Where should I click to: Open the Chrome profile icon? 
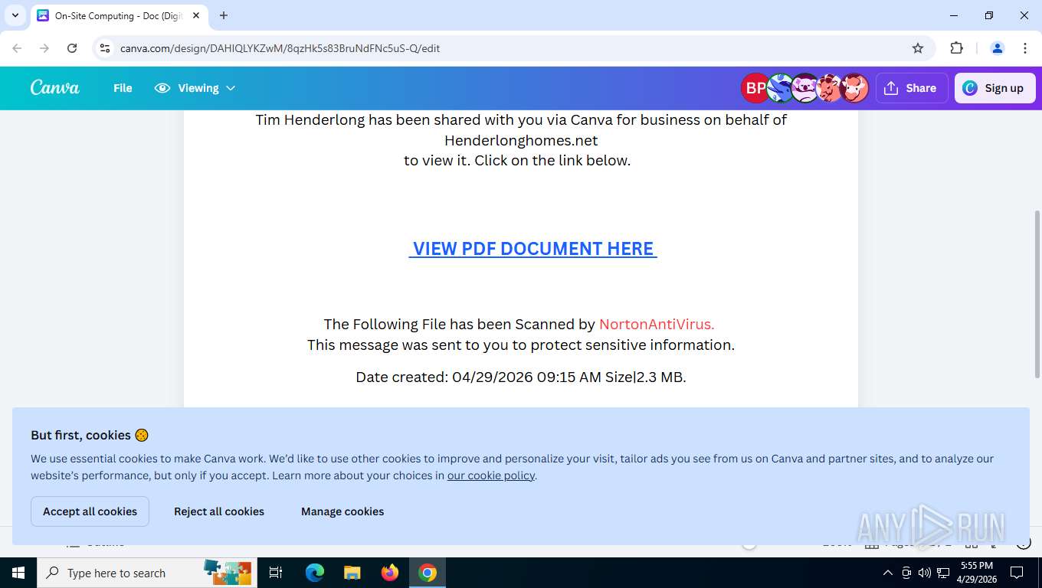[998, 48]
